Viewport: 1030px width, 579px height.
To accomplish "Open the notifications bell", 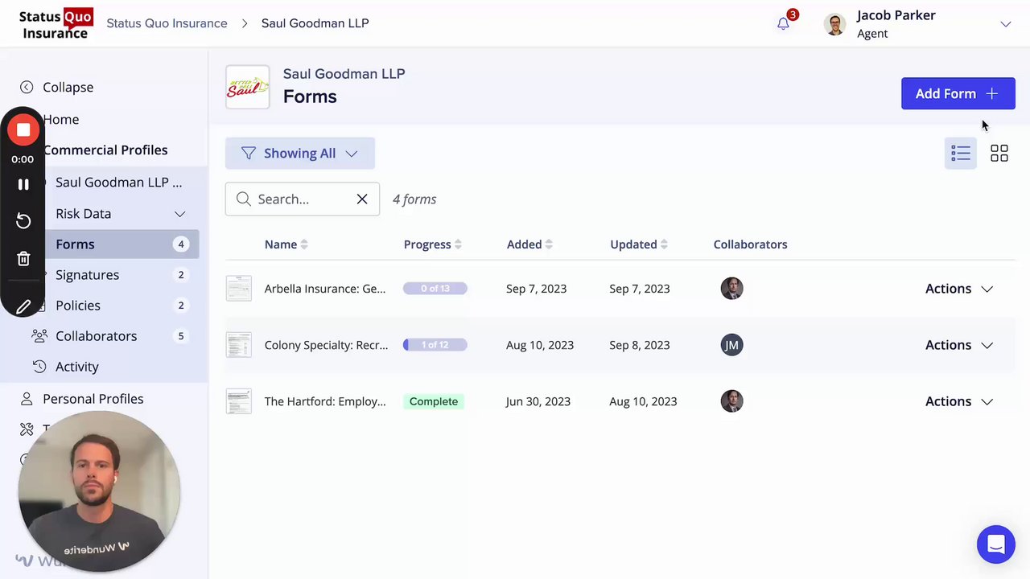I will [783, 23].
